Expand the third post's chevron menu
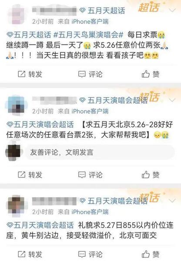Screen dimensions: 181x261 click(x=172, y=201)
